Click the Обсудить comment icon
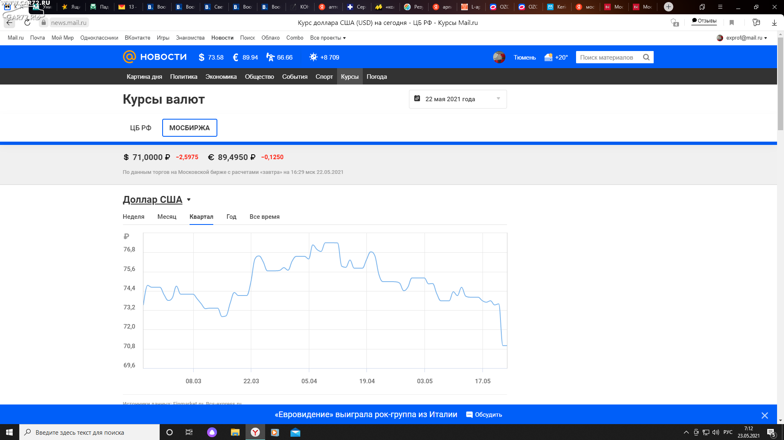The width and height of the screenshot is (784, 440). point(469,415)
